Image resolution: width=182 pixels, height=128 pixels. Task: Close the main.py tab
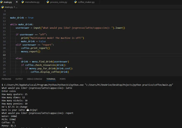[17, 2]
